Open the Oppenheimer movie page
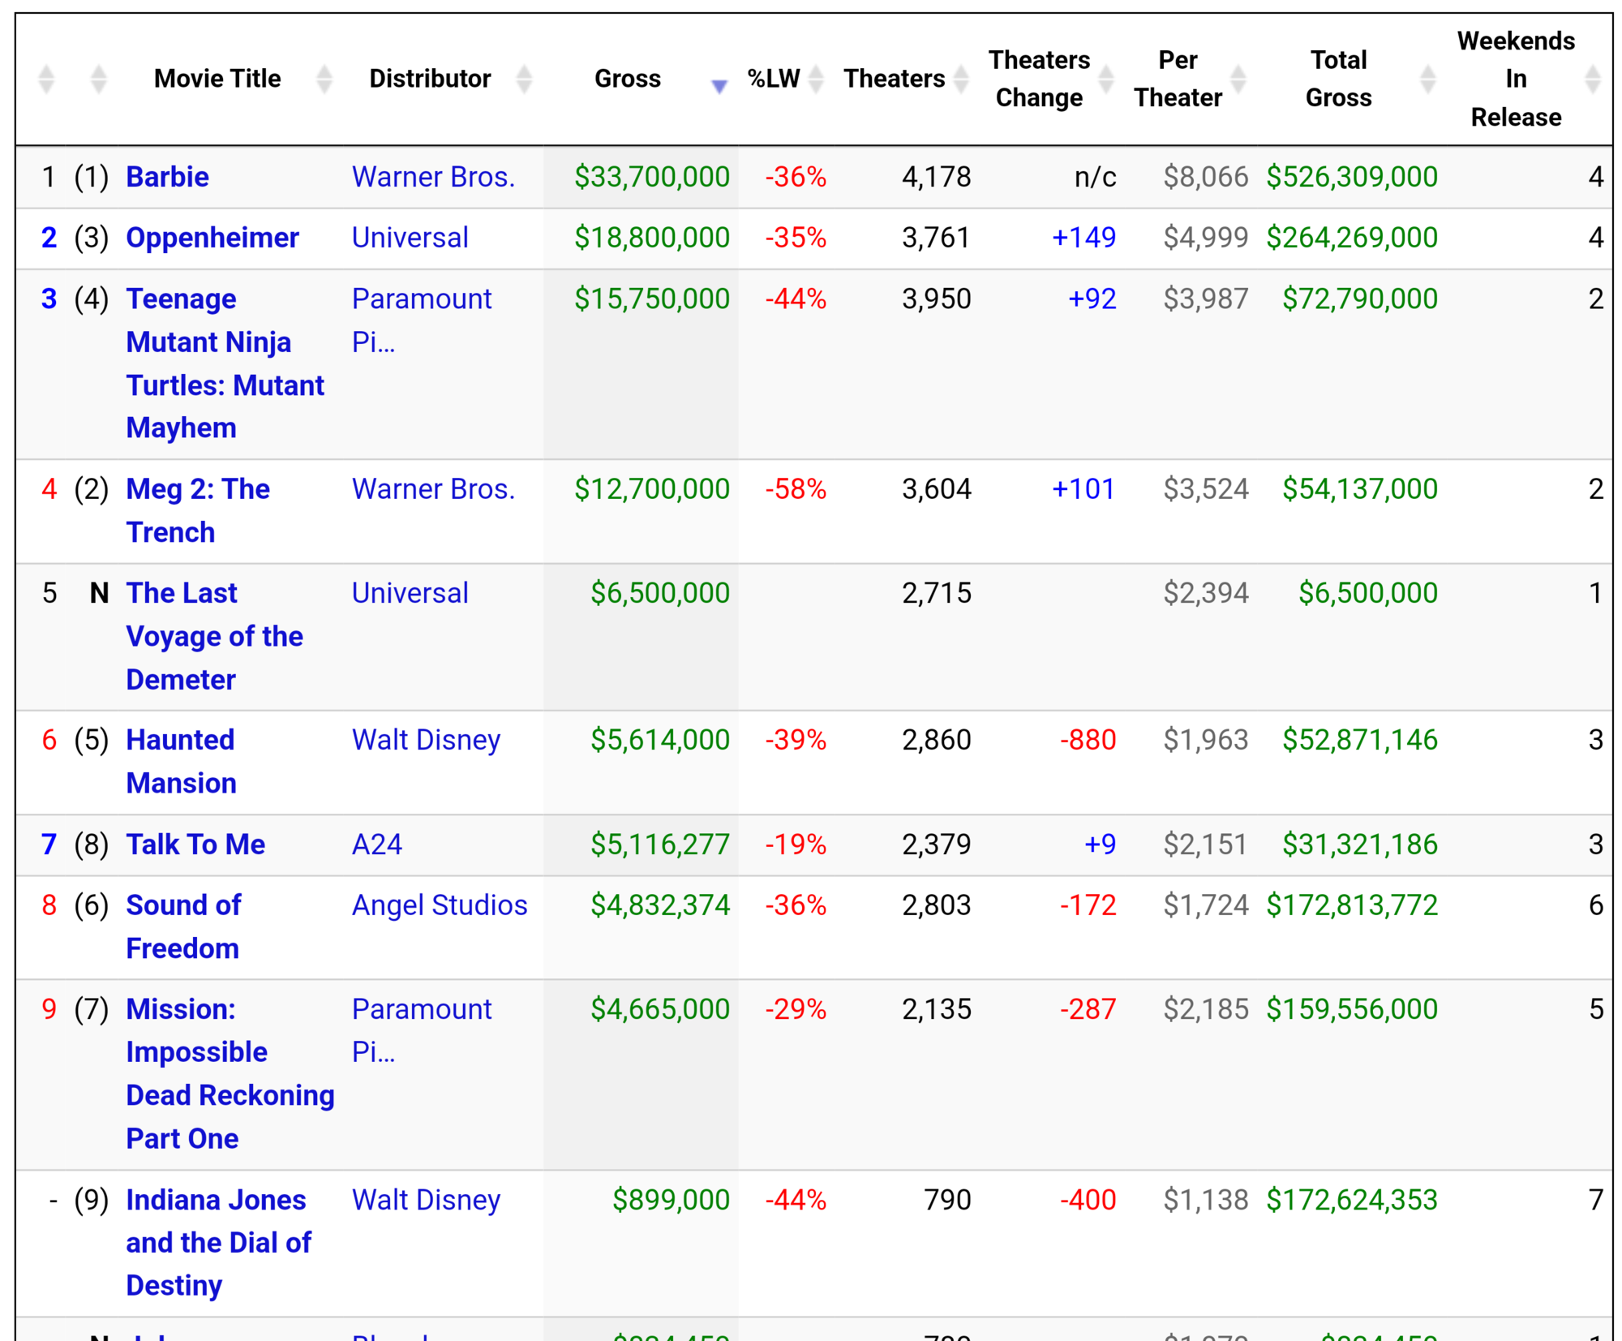The height and width of the screenshot is (1341, 1622). [x=212, y=238]
